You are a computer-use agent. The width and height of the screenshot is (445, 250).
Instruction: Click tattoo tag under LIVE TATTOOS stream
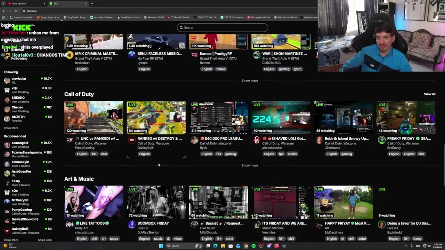(x=114, y=239)
